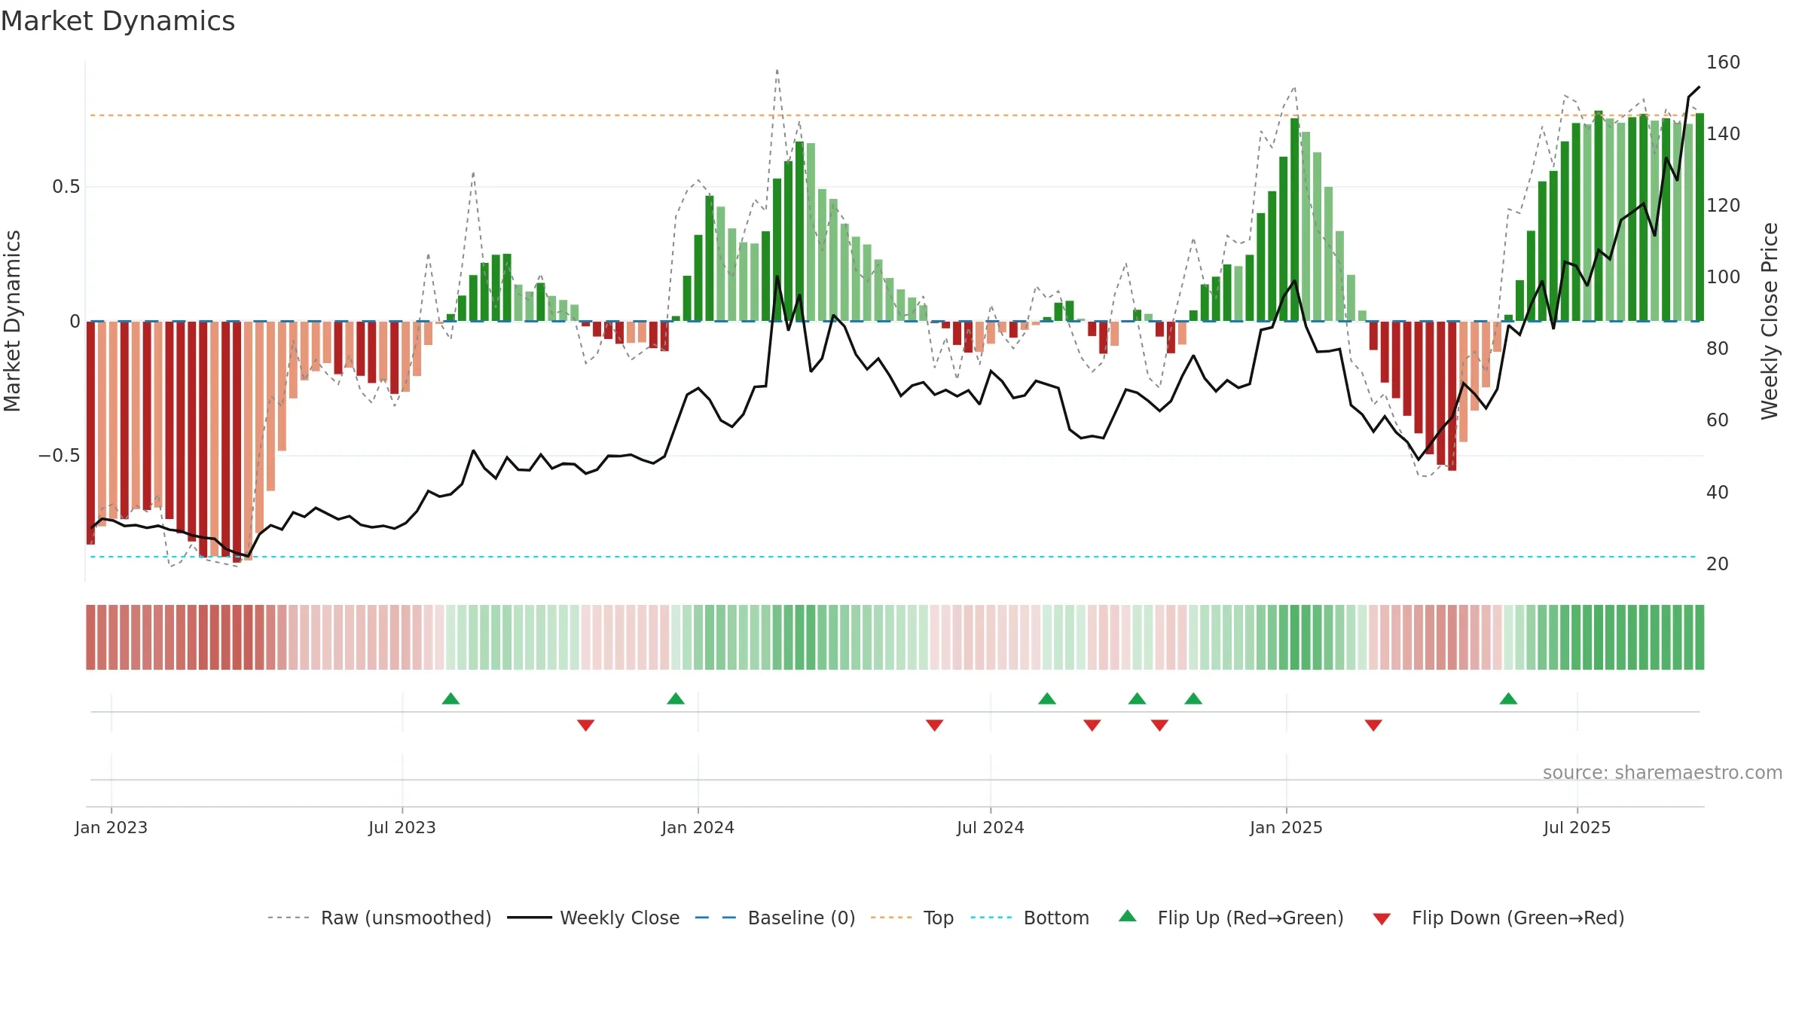The image size is (1808, 1017).
Task: Click the Jul 2024 x-axis label
Action: point(991,827)
